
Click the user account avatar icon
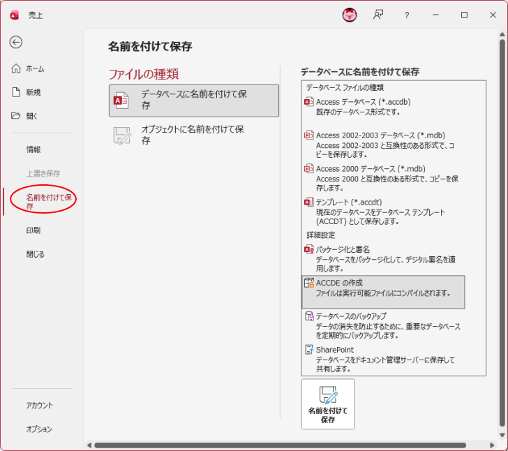pyautogui.click(x=350, y=15)
